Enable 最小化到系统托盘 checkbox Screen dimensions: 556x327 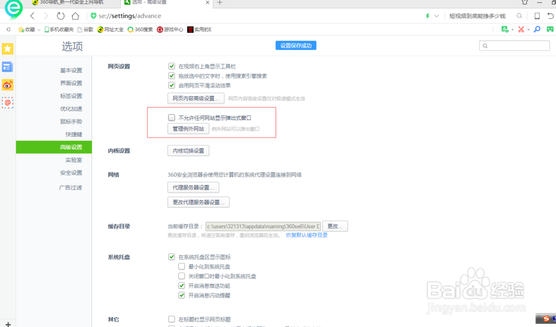coord(182,266)
